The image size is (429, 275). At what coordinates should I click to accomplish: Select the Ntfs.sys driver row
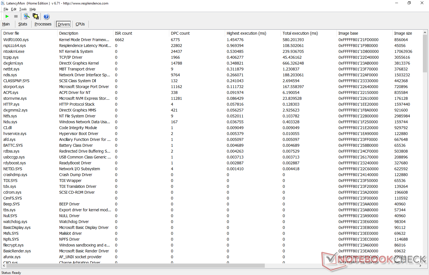coord(212,116)
